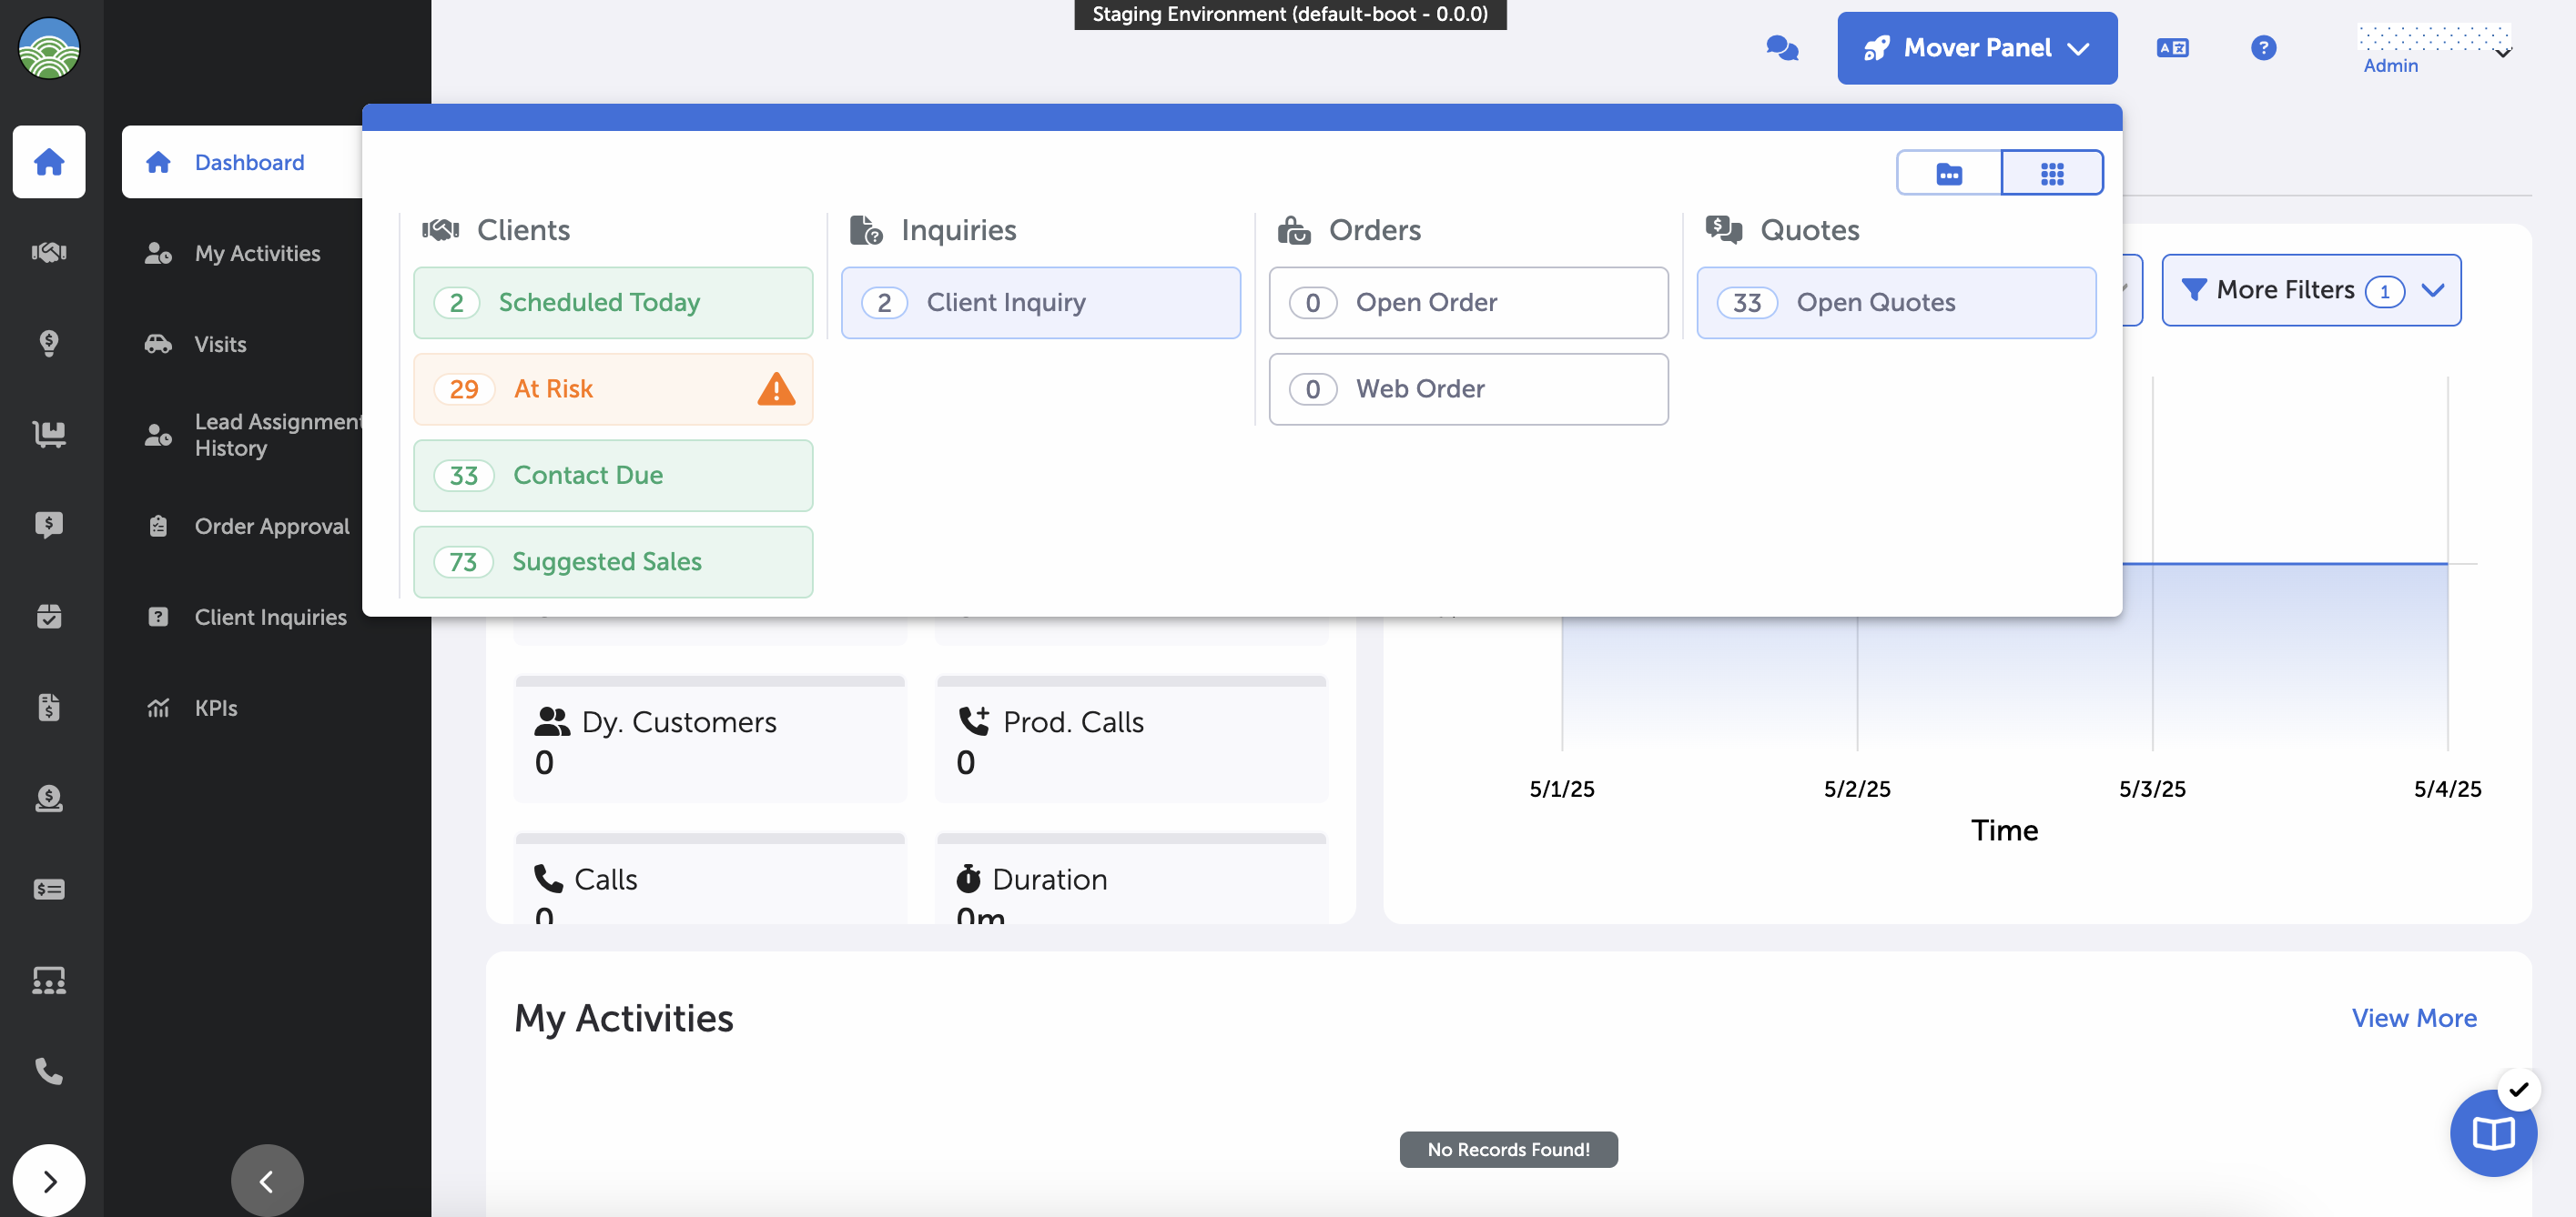Collapse the sidebar with the back chevron
The image size is (2576, 1217).
266,1181
